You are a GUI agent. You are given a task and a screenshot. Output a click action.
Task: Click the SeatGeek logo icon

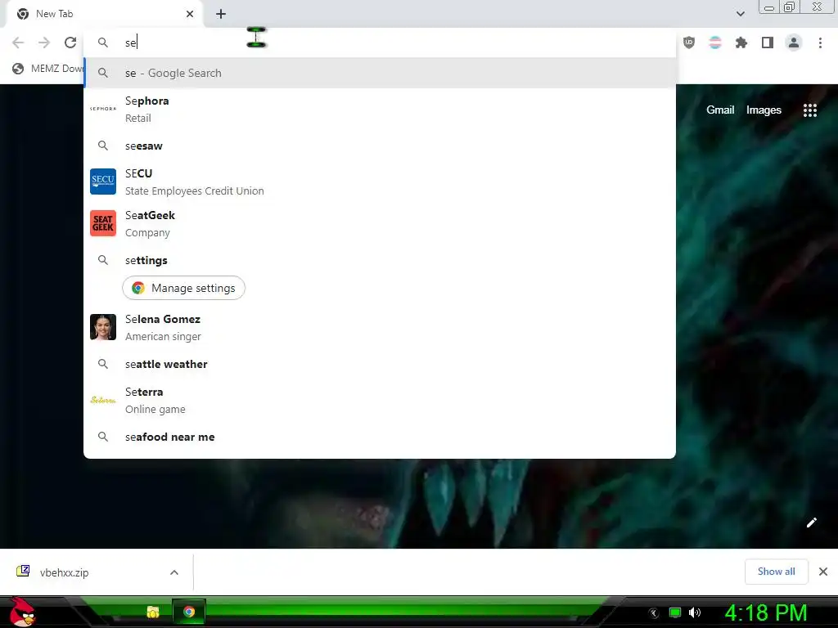(x=103, y=223)
